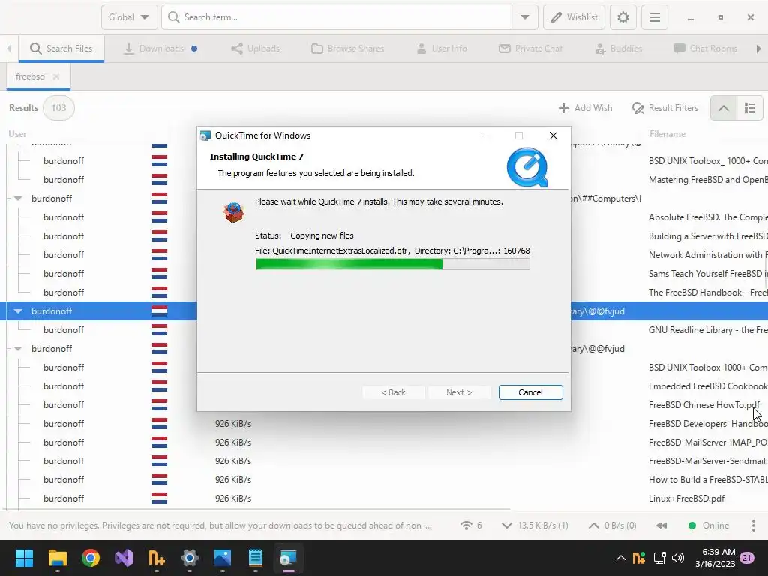
Task: Click QuickTime for Windows title icon
Action: coord(205,136)
